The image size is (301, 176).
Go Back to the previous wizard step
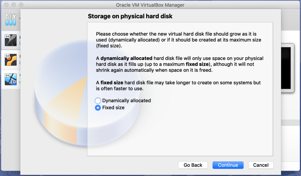[193, 165]
